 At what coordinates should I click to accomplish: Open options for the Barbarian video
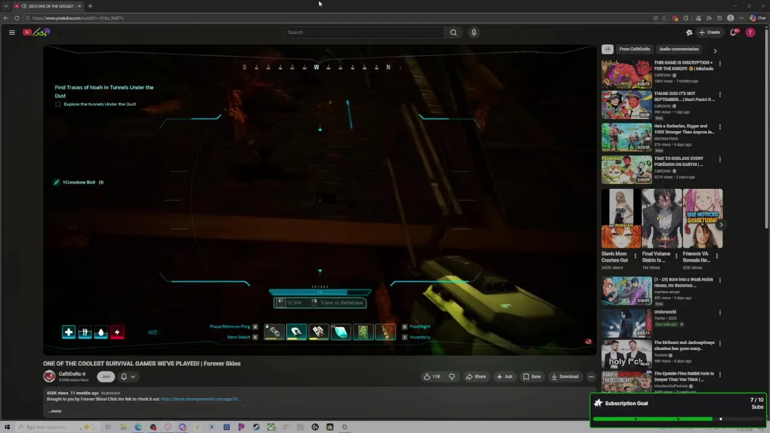719,127
